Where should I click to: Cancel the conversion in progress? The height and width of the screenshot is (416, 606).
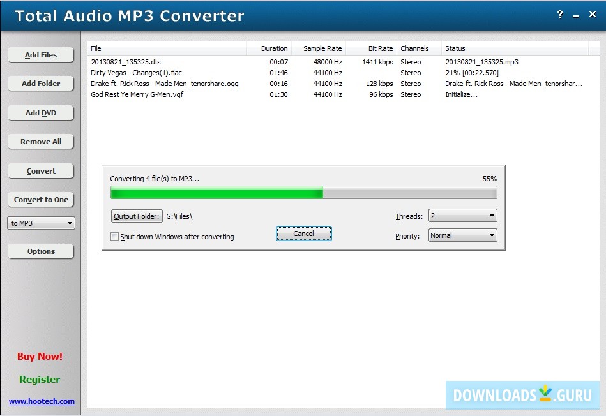point(304,234)
